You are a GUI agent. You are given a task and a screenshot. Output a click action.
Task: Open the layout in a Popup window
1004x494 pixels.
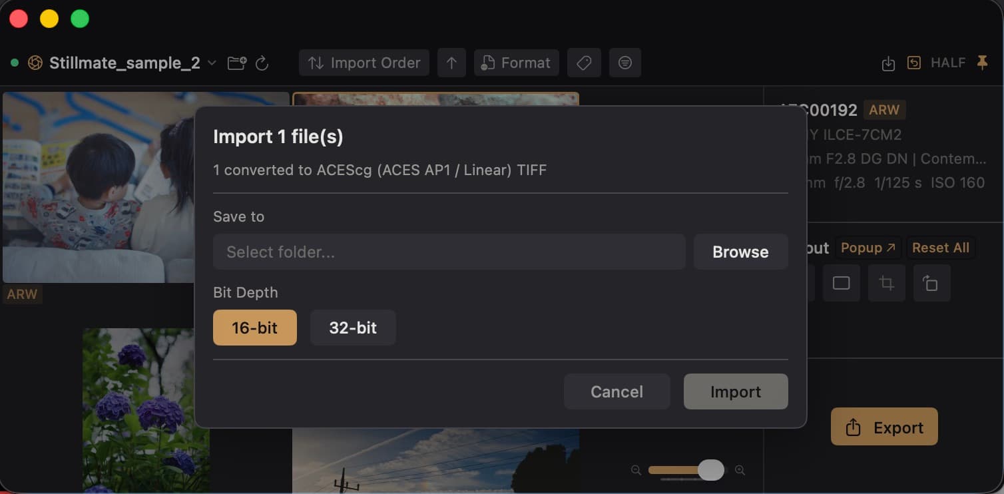(868, 247)
